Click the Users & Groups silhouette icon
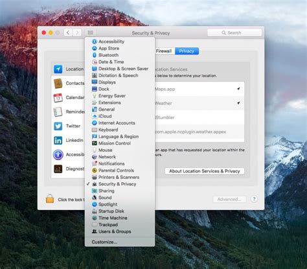This screenshot has width=307, height=269. pos(95,231)
